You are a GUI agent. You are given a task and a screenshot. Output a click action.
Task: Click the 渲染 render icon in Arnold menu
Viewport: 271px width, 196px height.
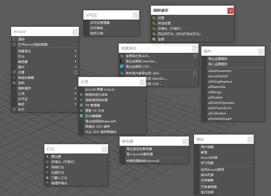[x=14, y=39]
